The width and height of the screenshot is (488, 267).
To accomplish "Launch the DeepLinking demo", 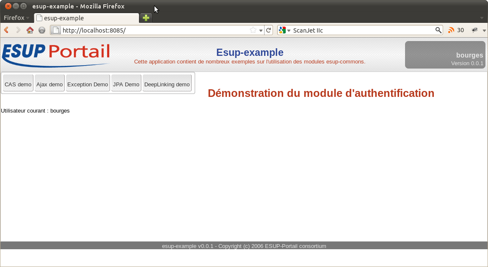I will tap(167, 84).
